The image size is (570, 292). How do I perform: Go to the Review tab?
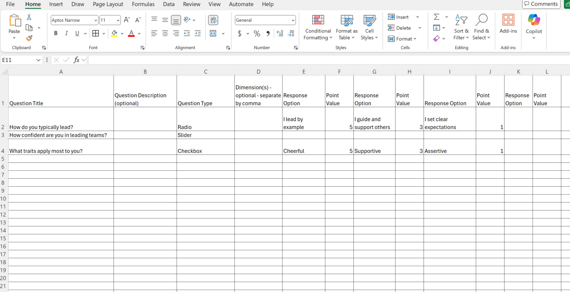tap(192, 4)
